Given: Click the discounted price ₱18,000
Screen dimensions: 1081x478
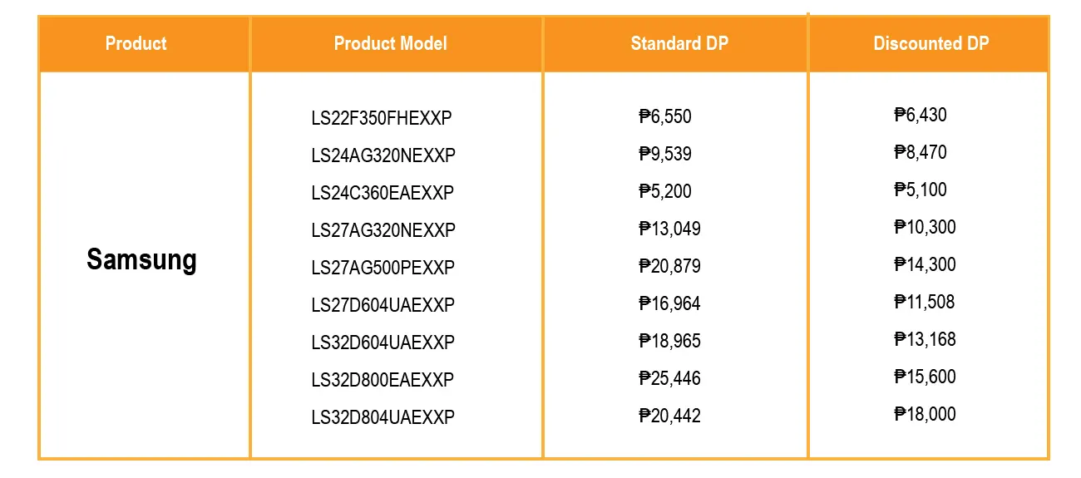Looking at the screenshot, I should pos(926,414).
